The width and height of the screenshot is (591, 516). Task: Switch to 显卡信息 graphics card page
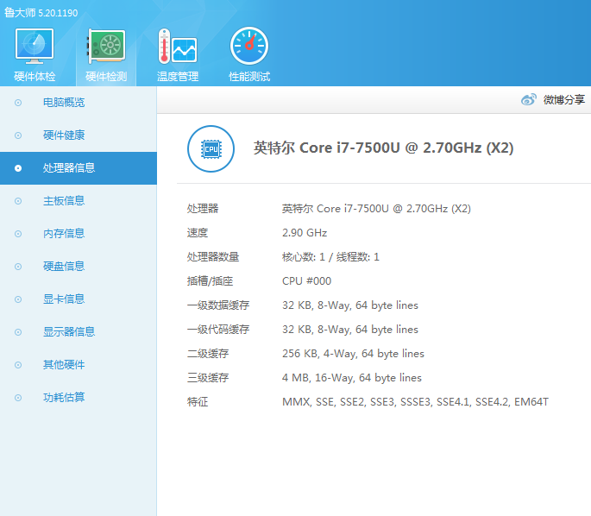coord(64,299)
